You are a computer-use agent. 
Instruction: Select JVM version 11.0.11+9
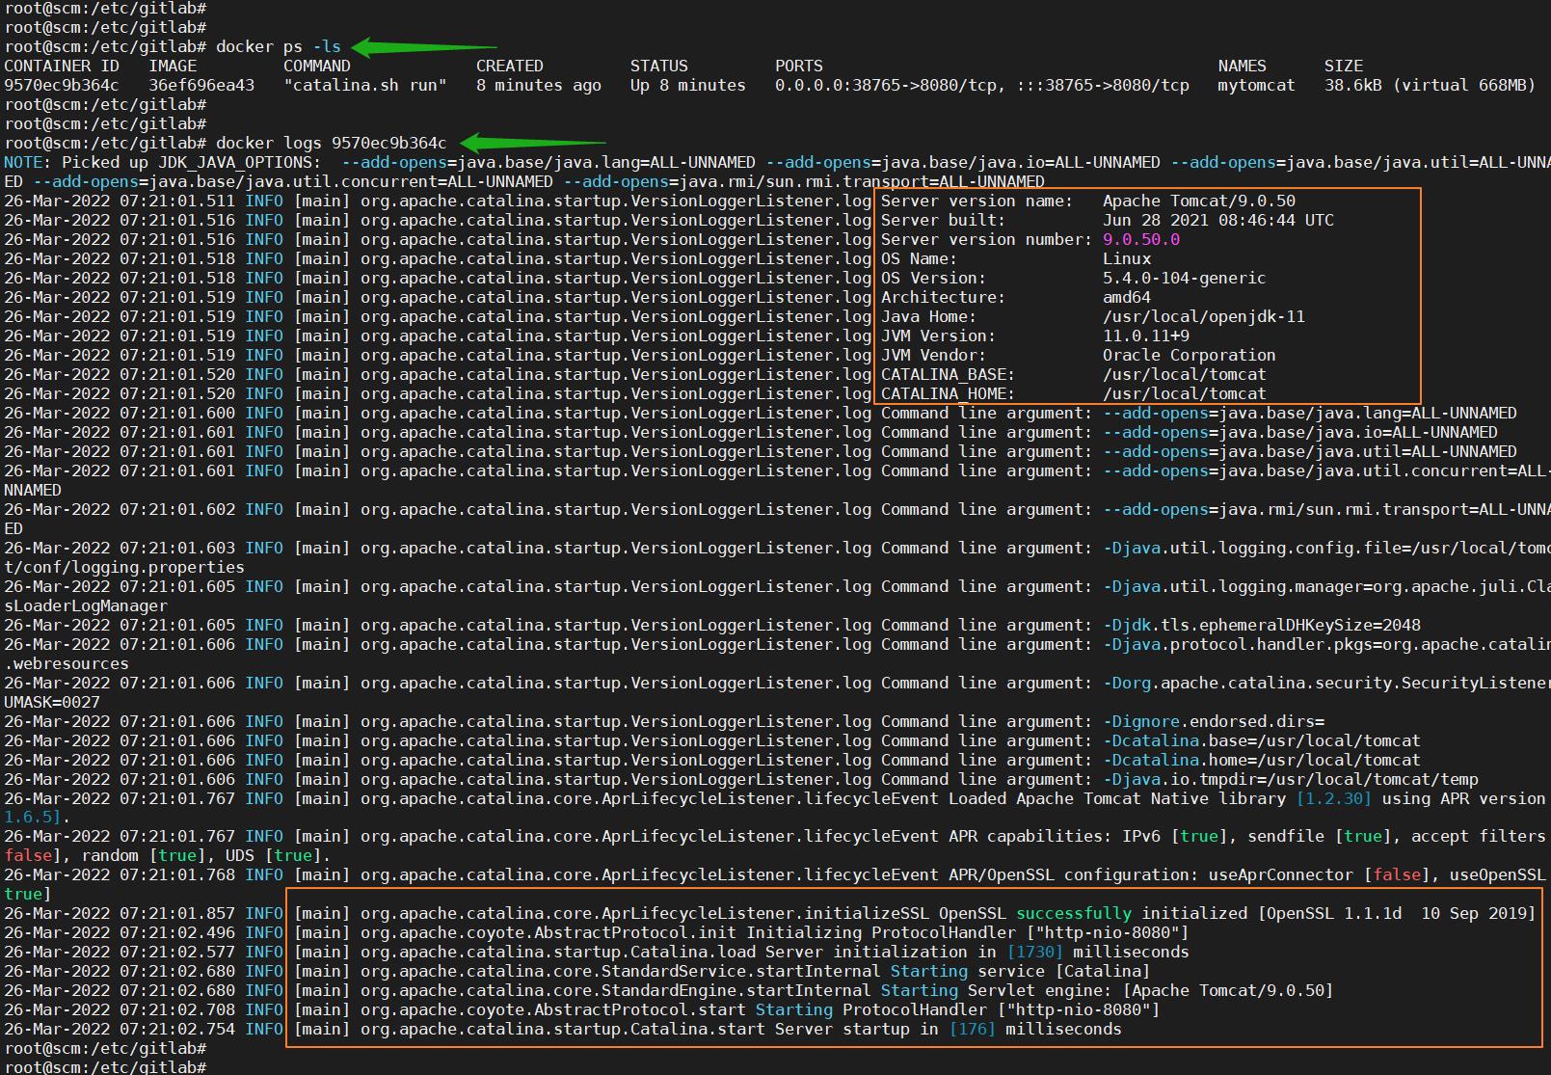click(x=1146, y=336)
